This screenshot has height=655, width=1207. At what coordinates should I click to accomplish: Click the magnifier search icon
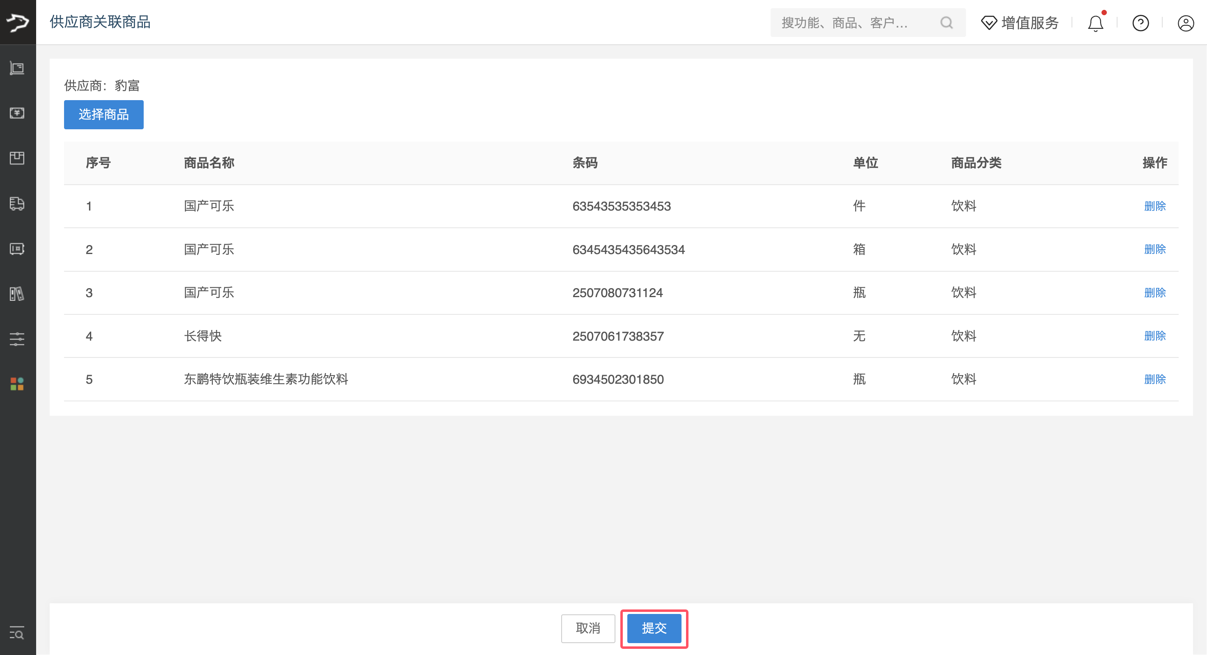[946, 23]
